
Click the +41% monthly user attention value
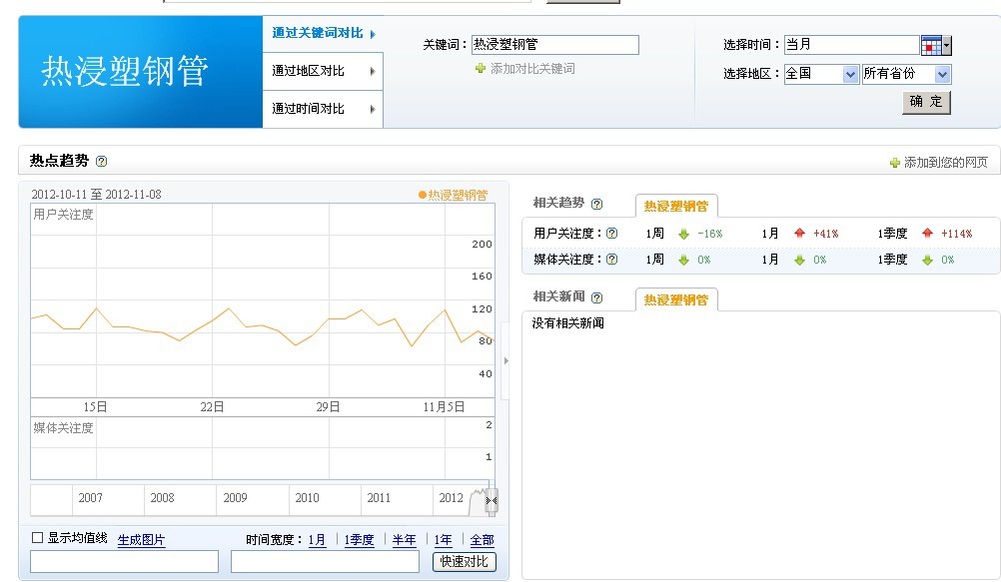pyautogui.click(x=825, y=234)
